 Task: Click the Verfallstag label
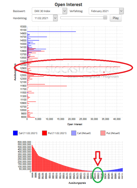pos(76,11)
